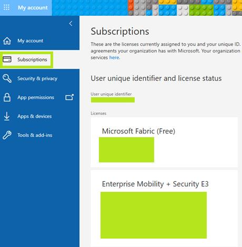Image resolution: width=242 pixels, height=247 pixels.
Task: Click the wrench icon for Tools & add-ins
Action: pos(7,135)
